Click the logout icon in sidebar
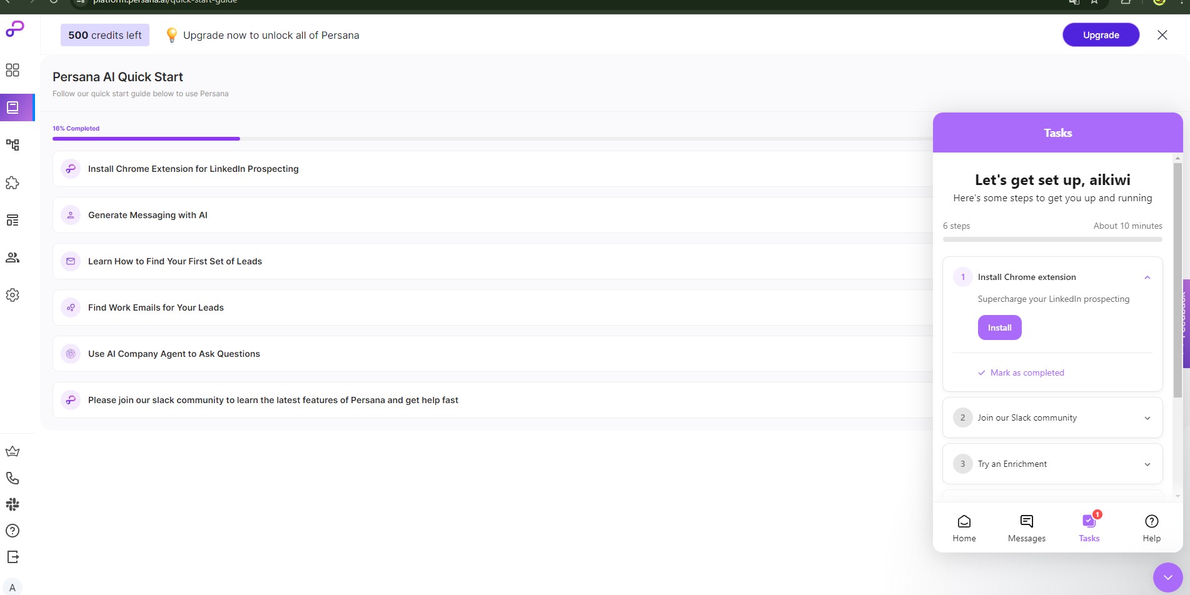Viewport: 1190px width, 595px height. click(x=13, y=557)
